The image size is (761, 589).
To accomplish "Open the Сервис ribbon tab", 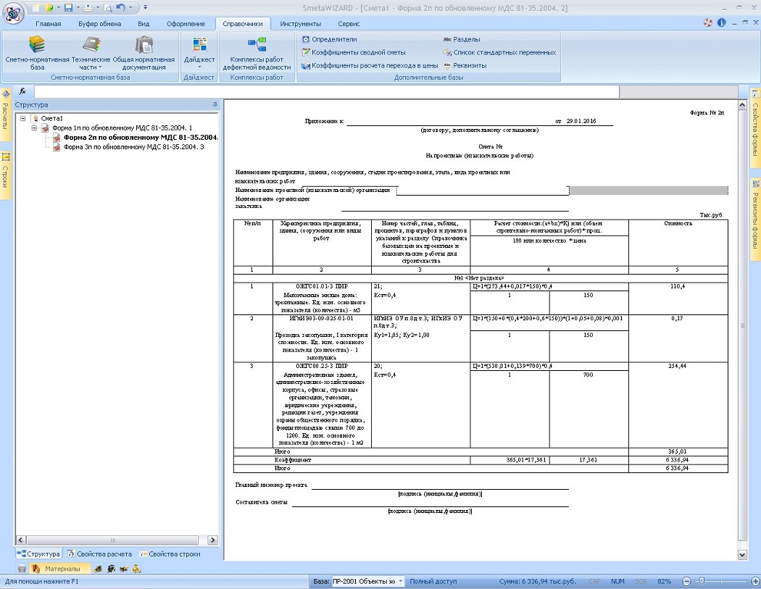I will point(349,24).
